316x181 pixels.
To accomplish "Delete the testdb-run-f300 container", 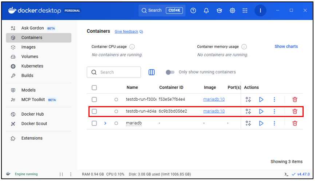I will click(295, 99).
